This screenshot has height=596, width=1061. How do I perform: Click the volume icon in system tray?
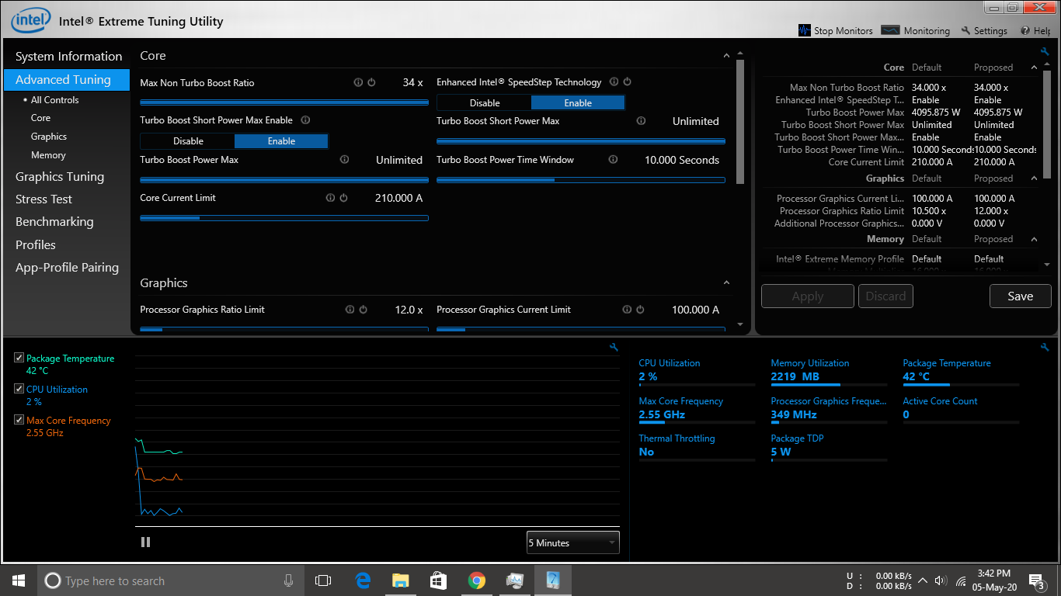tap(941, 580)
